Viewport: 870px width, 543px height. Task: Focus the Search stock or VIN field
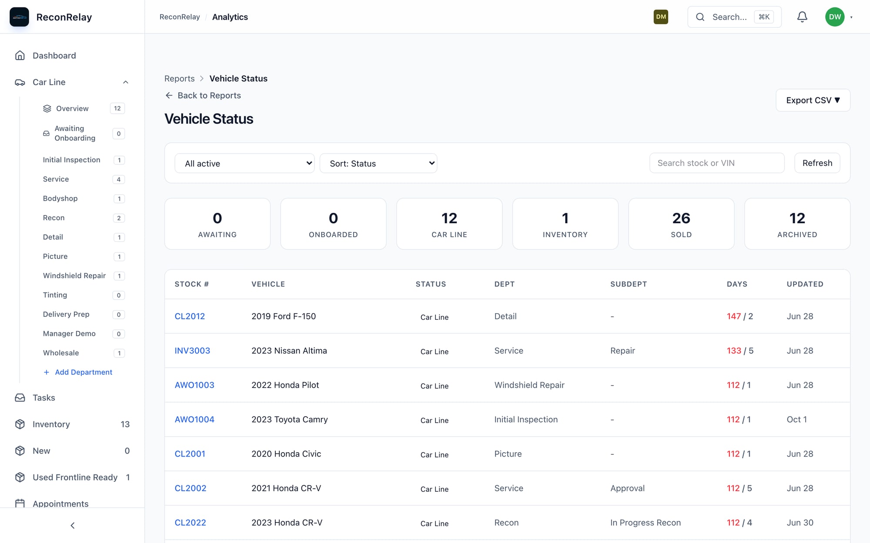point(717,163)
